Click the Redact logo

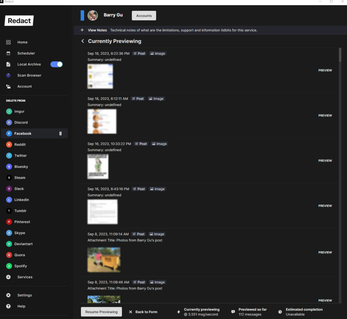(19, 21)
